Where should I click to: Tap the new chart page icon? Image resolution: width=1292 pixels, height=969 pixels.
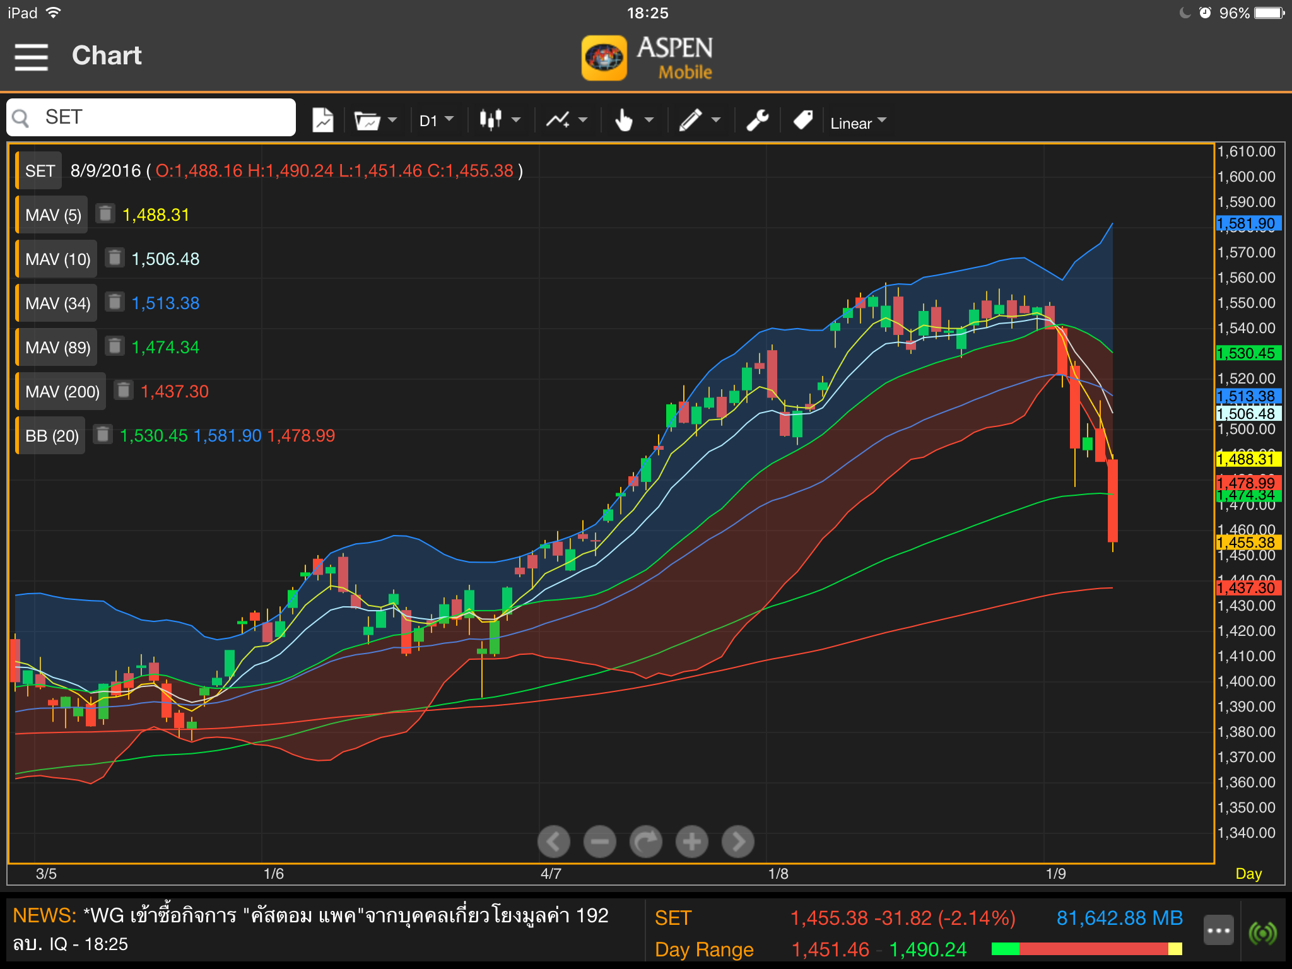tap(322, 120)
